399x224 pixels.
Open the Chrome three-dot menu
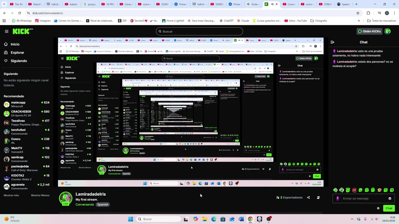[394, 13]
